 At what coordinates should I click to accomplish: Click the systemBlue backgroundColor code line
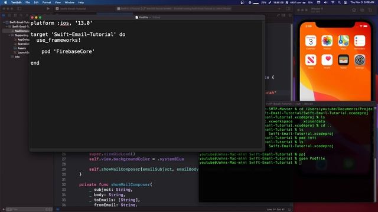136,159
